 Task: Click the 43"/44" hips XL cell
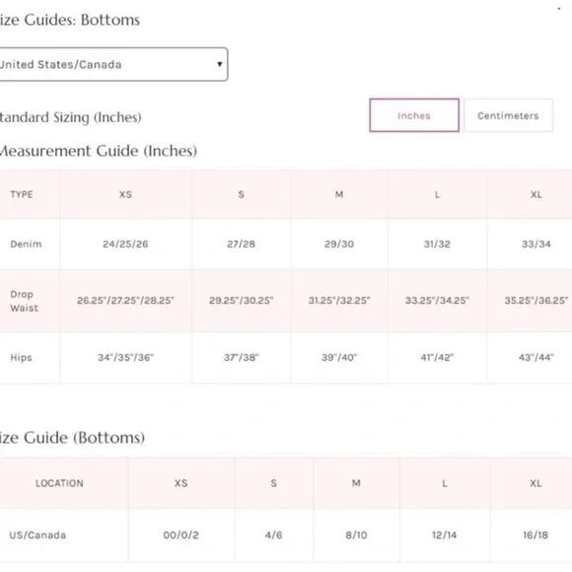pos(536,357)
